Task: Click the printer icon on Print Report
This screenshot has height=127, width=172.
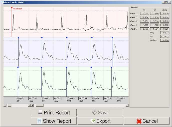Action: [40, 113]
